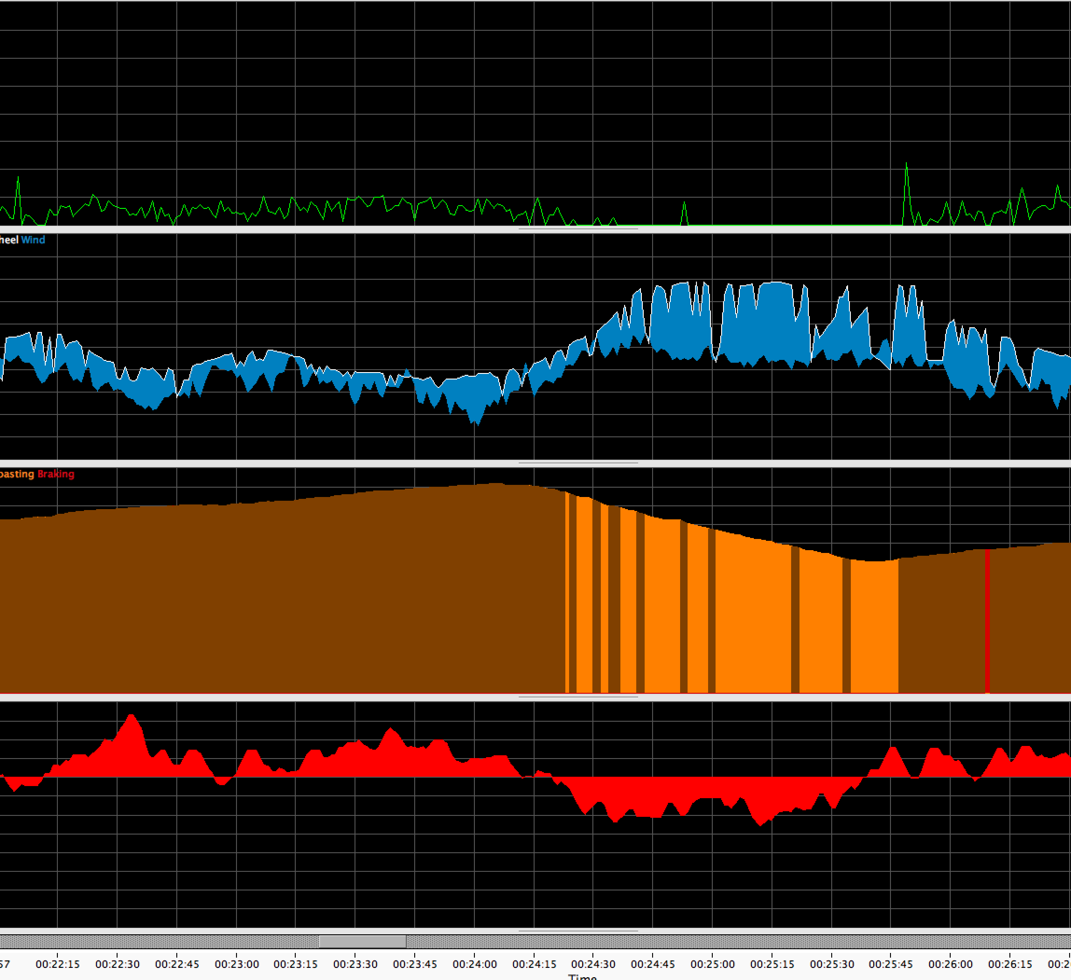Click the 00:24:00 time axis label

(x=474, y=964)
